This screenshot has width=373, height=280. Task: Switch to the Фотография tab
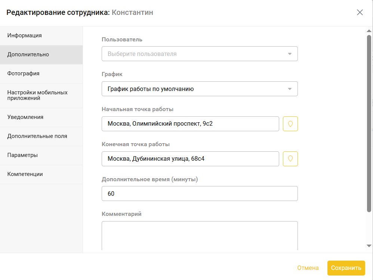[41, 73]
